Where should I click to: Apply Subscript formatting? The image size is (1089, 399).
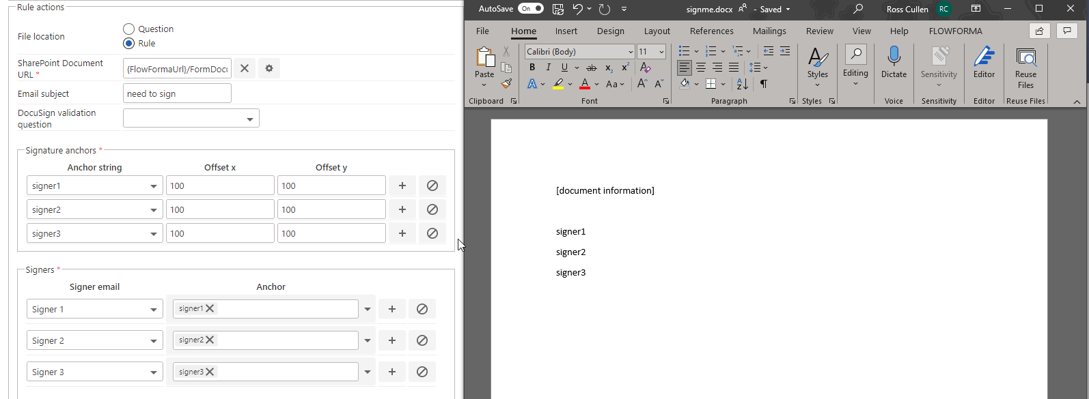pos(609,68)
